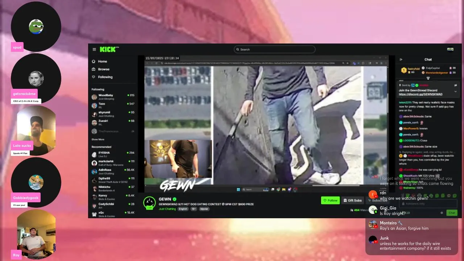This screenshot has width=464, height=261.
Task: Send message with green Chat button
Action: pos(452,213)
